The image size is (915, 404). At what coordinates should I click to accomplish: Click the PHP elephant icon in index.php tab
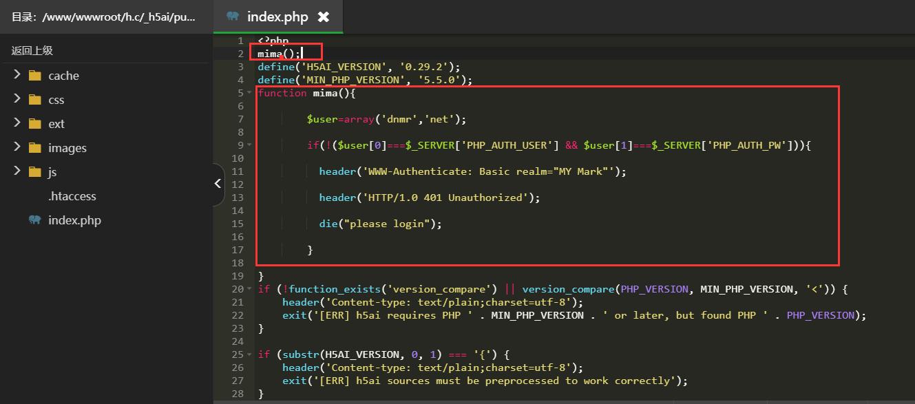point(233,17)
